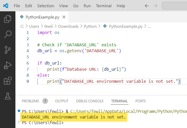
Task: Open the Edit menu
Action: 29,6
